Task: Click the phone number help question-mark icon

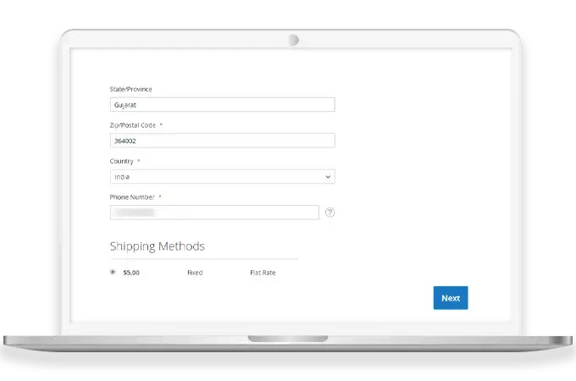Action: pyautogui.click(x=330, y=213)
